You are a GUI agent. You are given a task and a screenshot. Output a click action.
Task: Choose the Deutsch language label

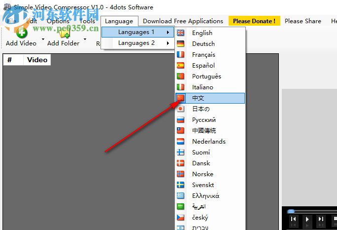coord(203,44)
